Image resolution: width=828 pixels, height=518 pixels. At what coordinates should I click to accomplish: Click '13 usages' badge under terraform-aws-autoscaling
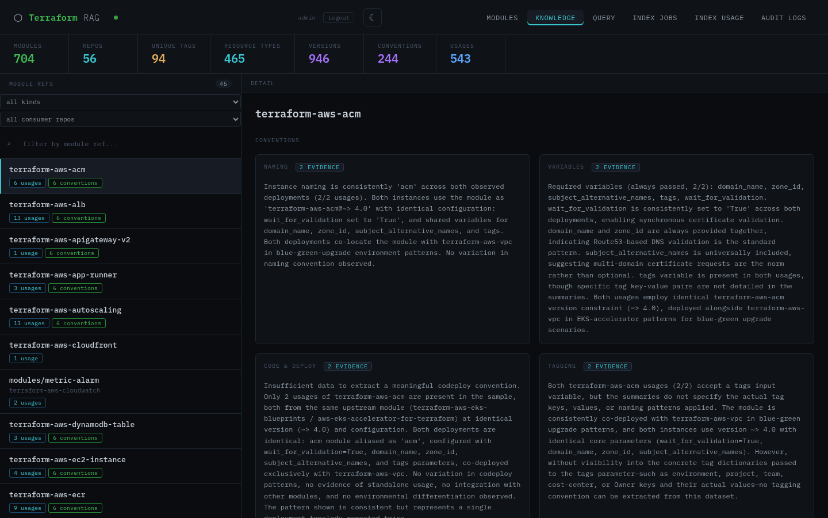pyautogui.click(x=29, y=323)
